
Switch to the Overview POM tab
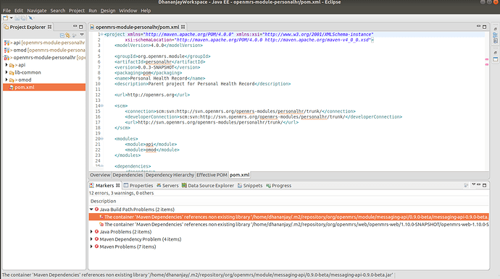point(100,175)
